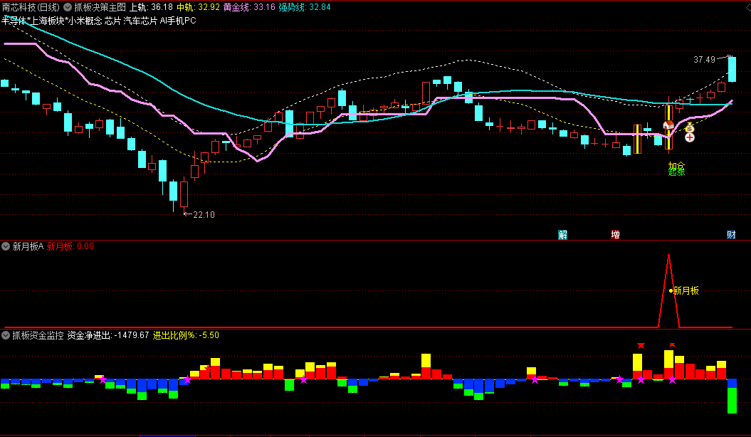
Task: Click the latest cyan candlestick near 37.49
Action: pyautogui.click(x=732, y=70)
